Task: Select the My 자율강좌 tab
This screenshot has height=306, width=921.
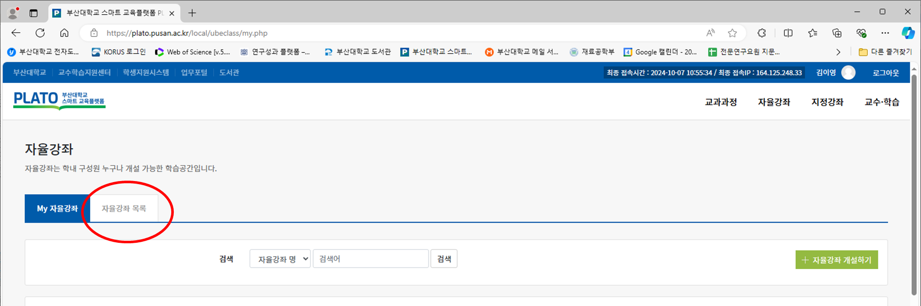Action: click(57, 208)
